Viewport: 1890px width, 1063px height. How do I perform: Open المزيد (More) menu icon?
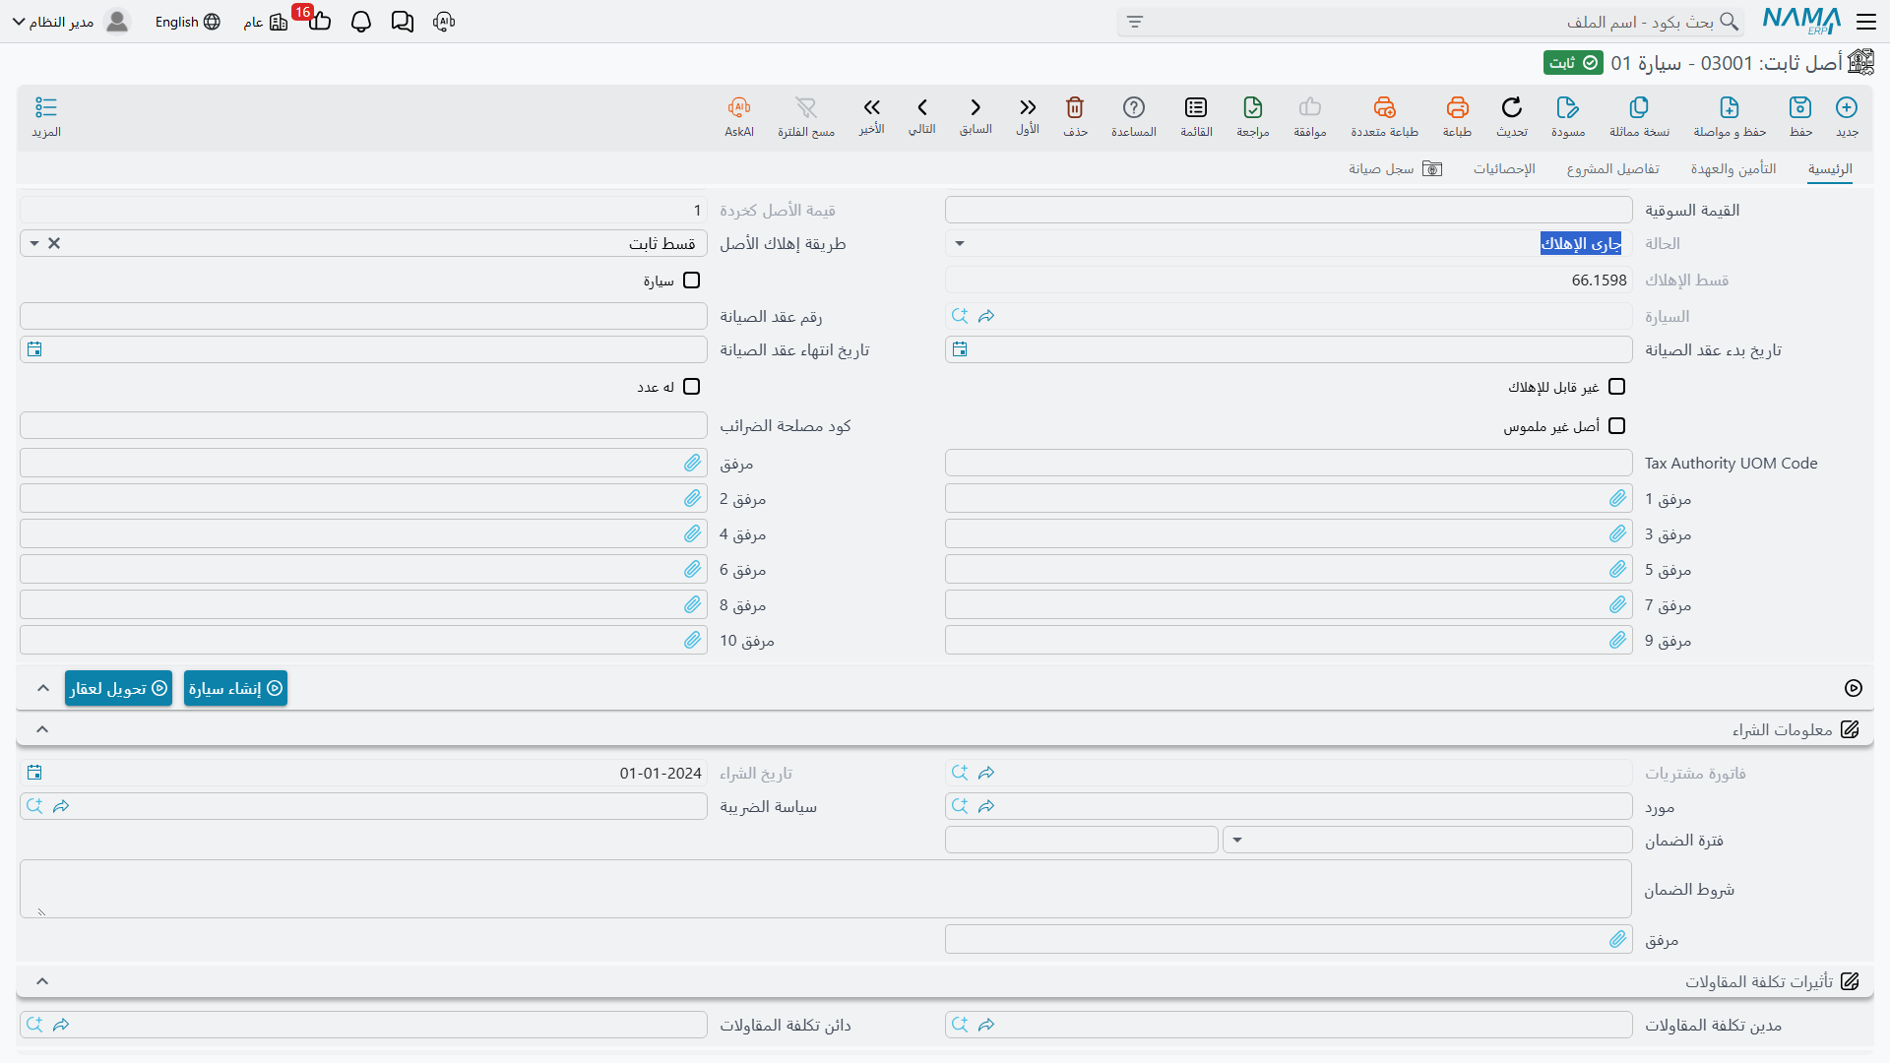point(46,108)
